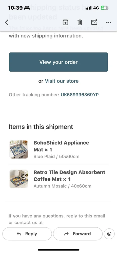Image resolution: width=117 pixels, height=253 pixels.
Task: Select the Retro Tile Design Absorbent Coffee Mat title
Action: tap(69, 176)
